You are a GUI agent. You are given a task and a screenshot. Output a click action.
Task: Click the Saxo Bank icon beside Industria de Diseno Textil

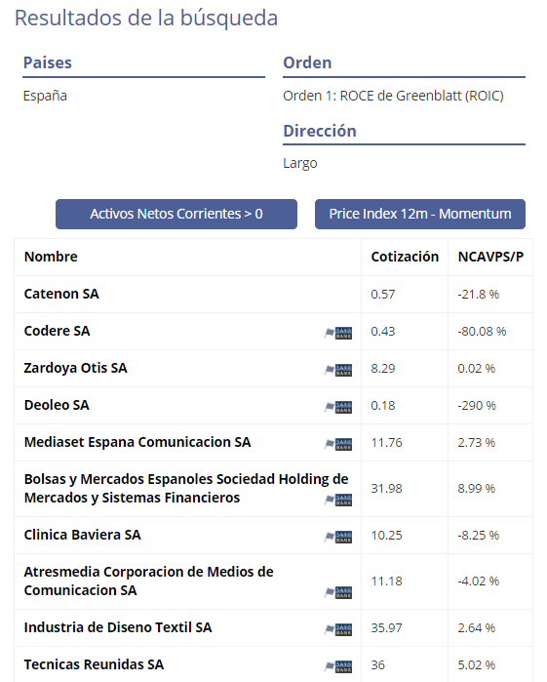click(338, 629)
